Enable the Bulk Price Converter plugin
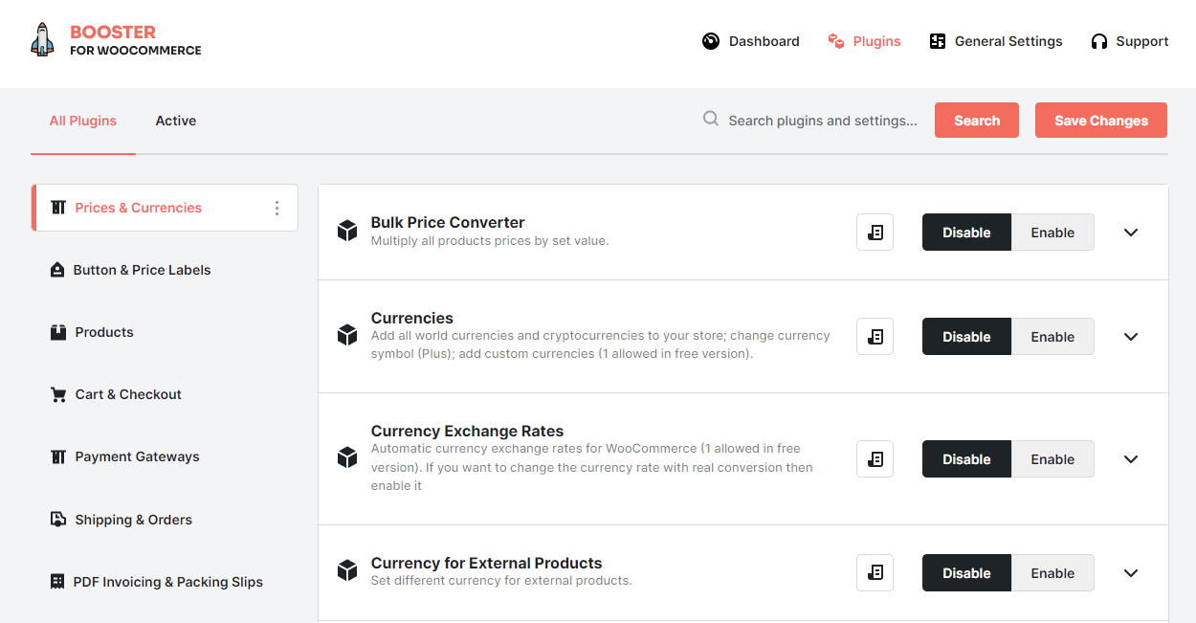 1052,232
